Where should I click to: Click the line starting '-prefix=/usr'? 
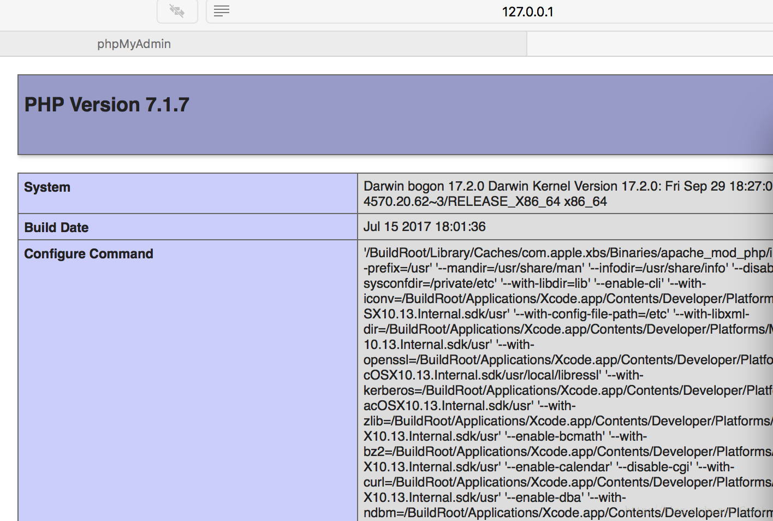[568, 268]
